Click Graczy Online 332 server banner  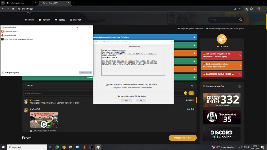[222, 100]
